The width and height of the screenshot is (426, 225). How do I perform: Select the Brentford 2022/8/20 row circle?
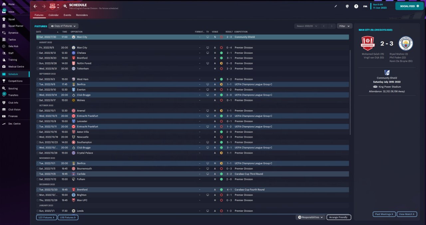tap(38, 58)
